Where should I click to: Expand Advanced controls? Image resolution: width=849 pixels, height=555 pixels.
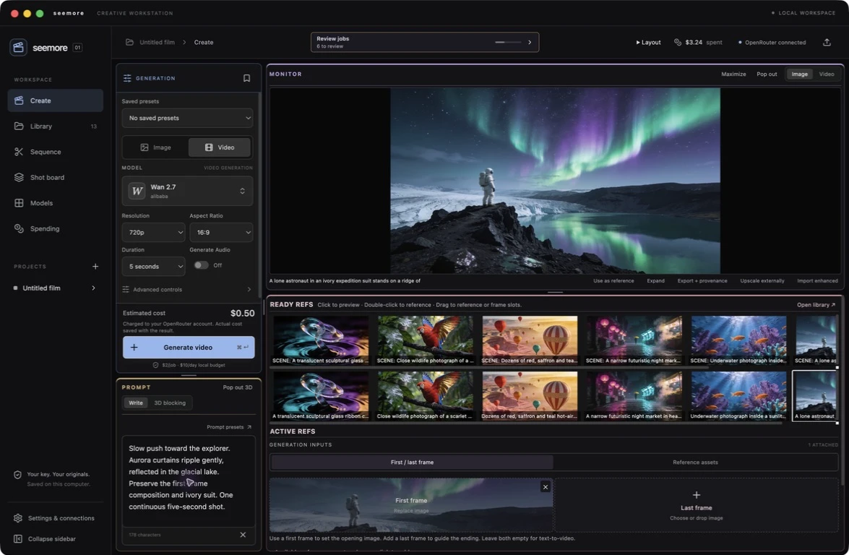point(187,290)
